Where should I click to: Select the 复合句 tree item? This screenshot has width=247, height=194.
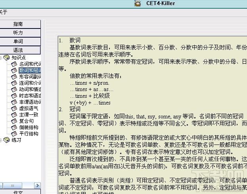click(x=26, y=121)
